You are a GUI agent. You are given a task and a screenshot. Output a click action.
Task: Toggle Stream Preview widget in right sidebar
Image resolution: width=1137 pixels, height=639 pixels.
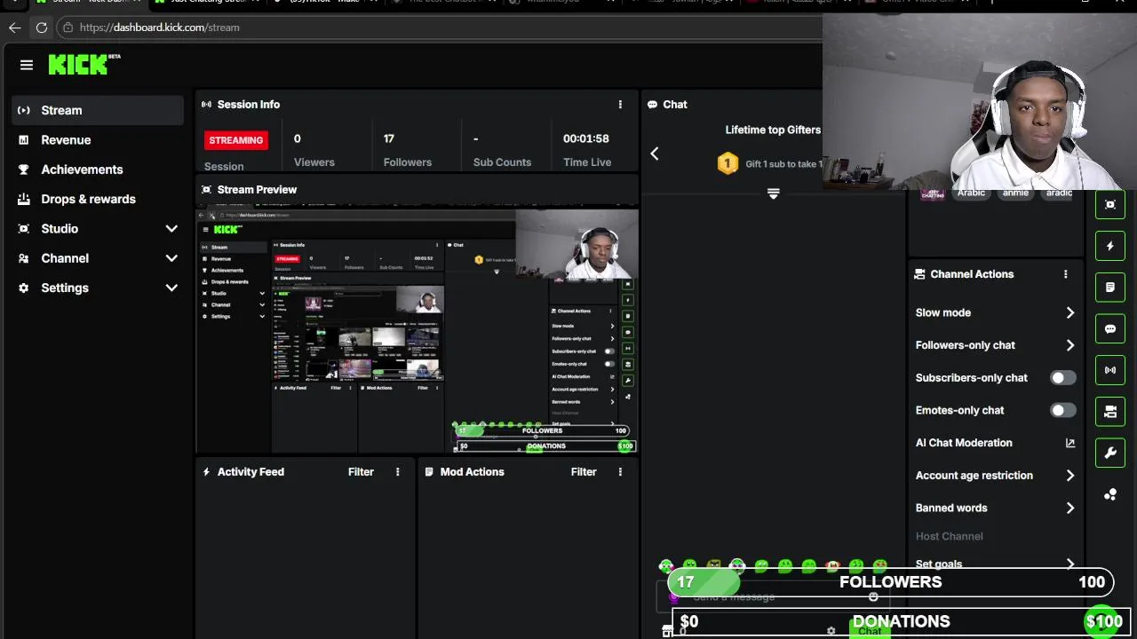tap(1110, 205)
